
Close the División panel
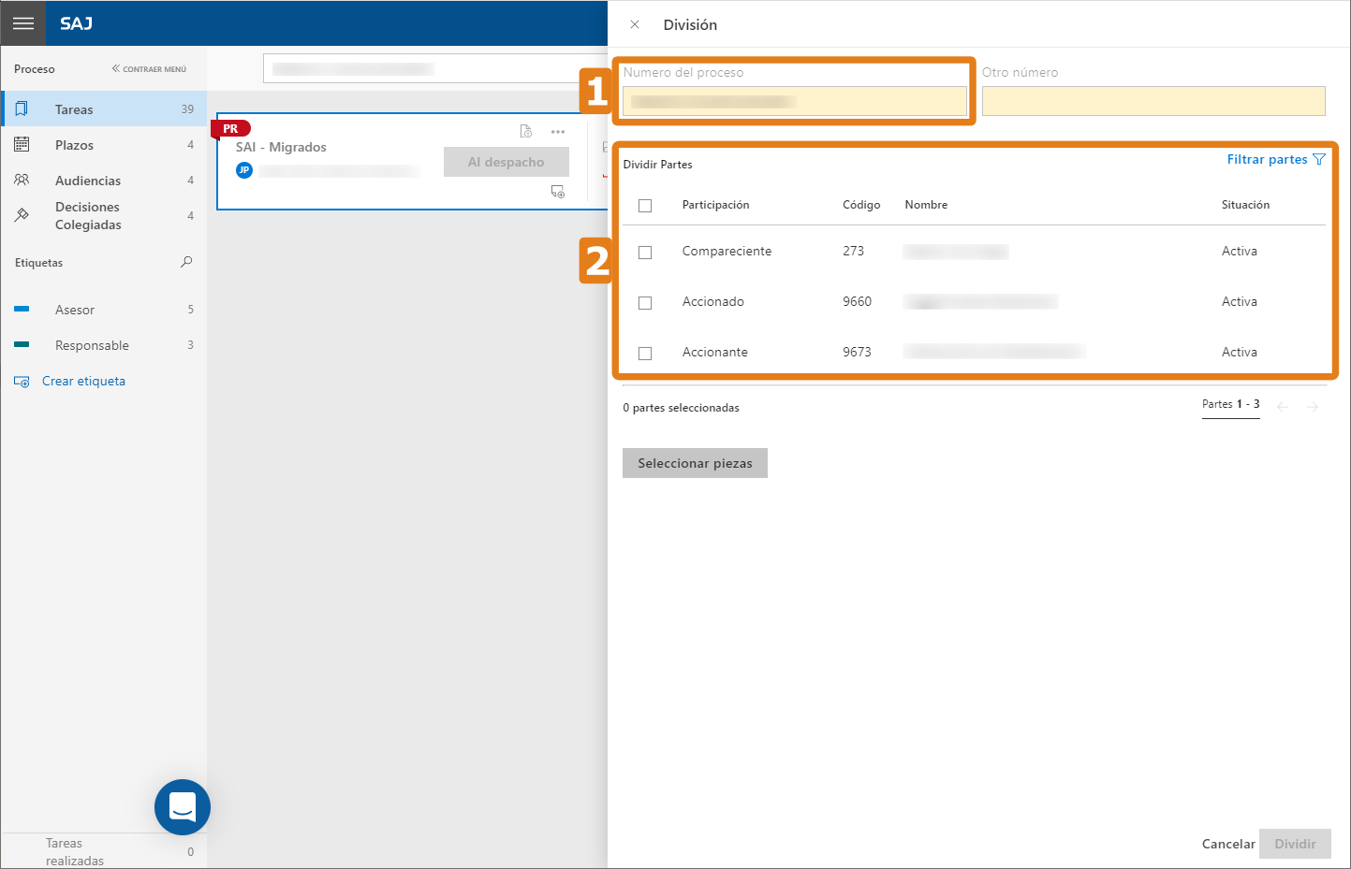click(635, 24)
